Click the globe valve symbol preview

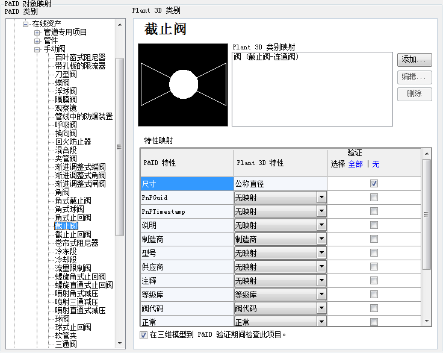coord(183,84)
